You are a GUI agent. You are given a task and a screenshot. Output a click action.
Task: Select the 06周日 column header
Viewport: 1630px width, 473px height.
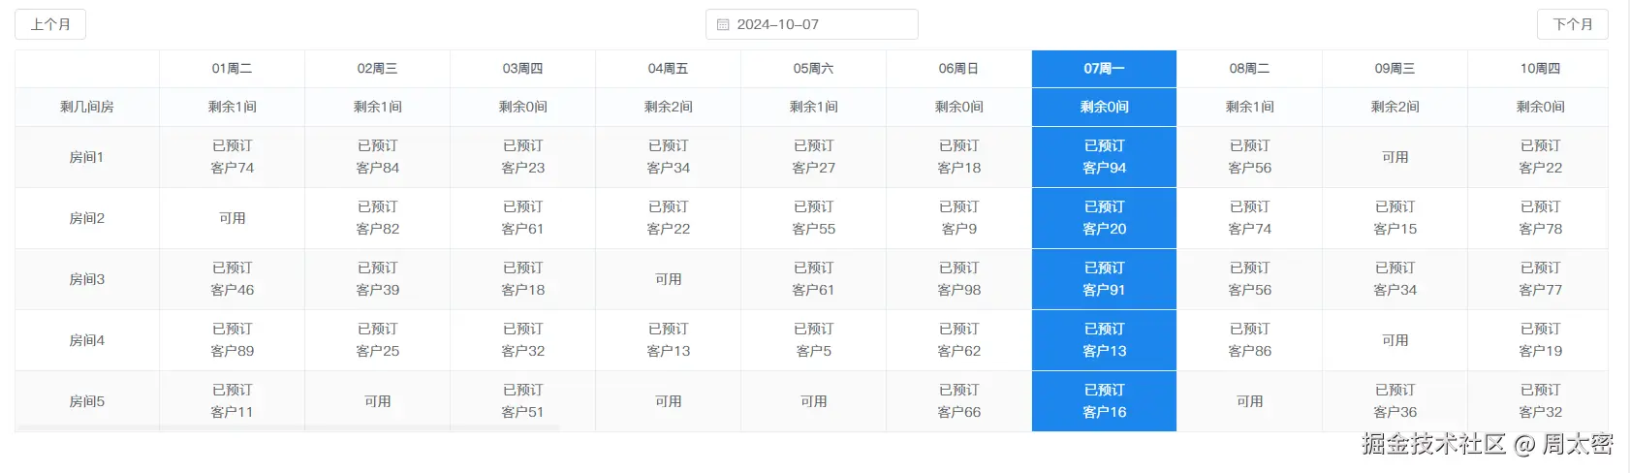coord(959,69)
